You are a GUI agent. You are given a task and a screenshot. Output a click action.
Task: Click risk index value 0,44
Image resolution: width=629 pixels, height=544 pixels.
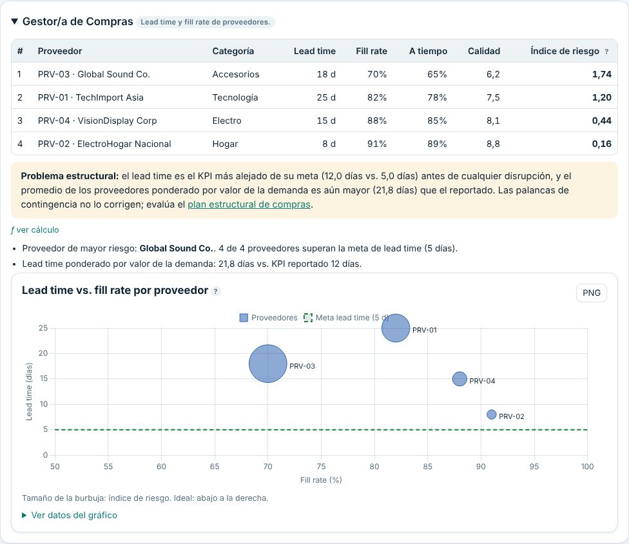[x=602, y=121]
